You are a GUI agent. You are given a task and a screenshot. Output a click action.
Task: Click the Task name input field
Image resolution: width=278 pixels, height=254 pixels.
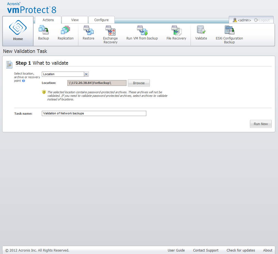coord(94,113)
